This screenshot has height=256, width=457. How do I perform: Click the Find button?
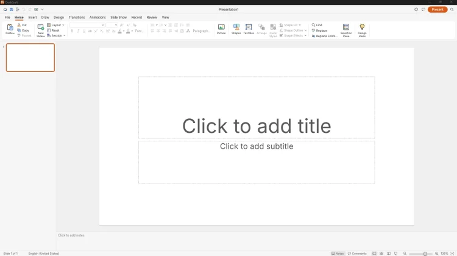[x=317, y=25]
